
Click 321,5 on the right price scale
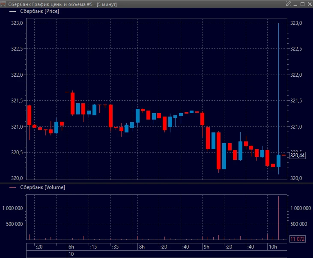click(296, 101)
